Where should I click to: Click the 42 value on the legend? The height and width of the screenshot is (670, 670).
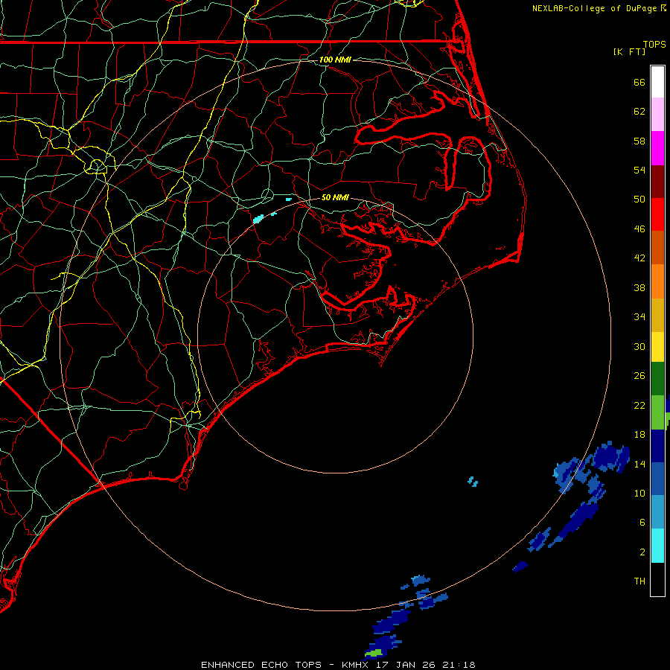point(639,258)
